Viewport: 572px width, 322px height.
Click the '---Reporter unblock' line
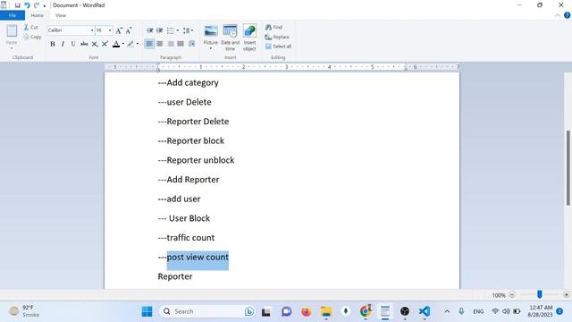coord(197,160)
